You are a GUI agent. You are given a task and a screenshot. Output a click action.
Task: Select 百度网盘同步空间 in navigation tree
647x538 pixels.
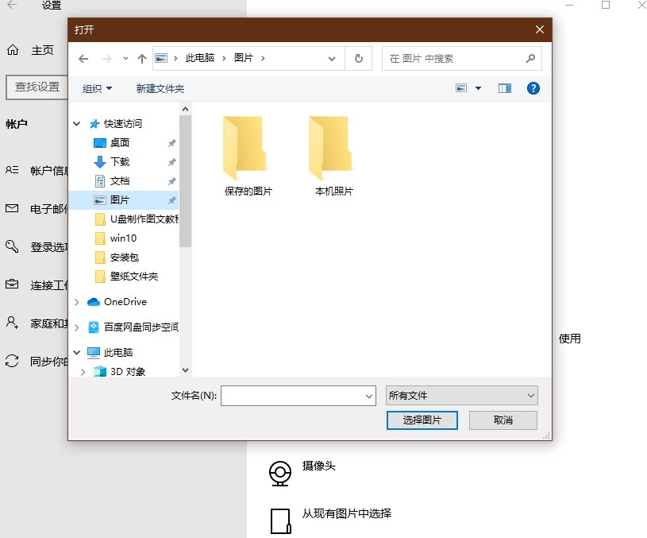click(141, 327)
